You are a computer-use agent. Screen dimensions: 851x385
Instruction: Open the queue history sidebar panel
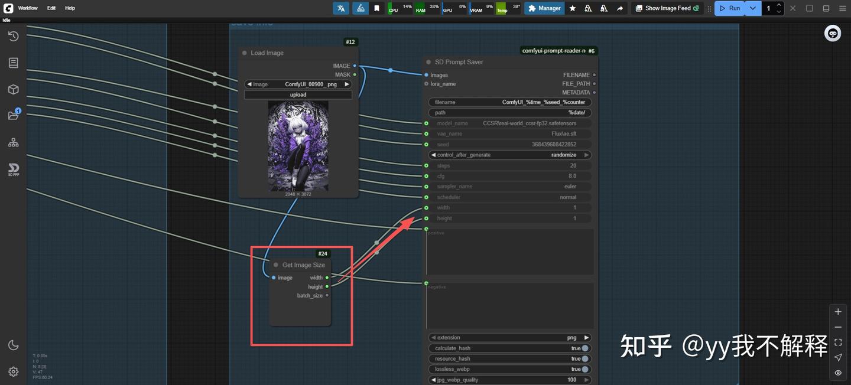click(13, 36)
